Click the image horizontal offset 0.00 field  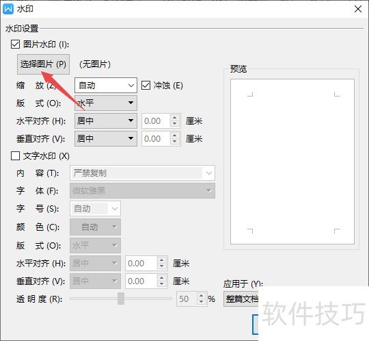(156, 121)
